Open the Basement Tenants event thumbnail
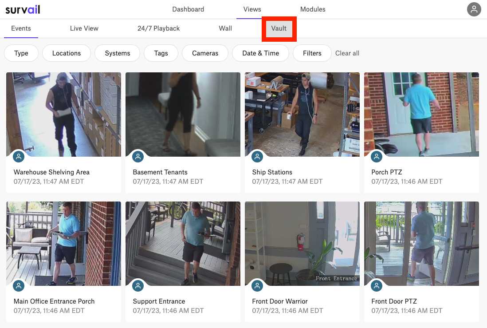Image resolution: width=487 pixels, height=328 pixels. tap(183, 115)
